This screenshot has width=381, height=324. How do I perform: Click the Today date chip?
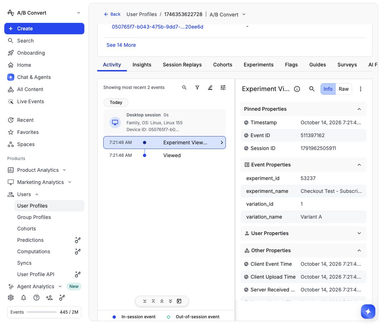[x=116, y=102]
